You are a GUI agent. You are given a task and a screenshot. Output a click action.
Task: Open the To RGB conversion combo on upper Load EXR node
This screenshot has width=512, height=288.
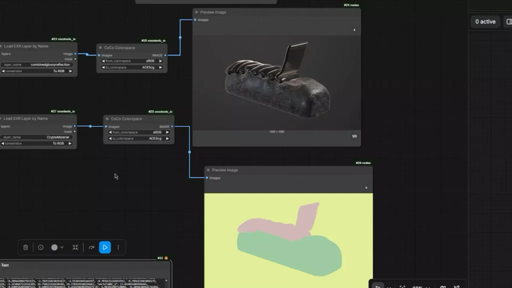36,71
